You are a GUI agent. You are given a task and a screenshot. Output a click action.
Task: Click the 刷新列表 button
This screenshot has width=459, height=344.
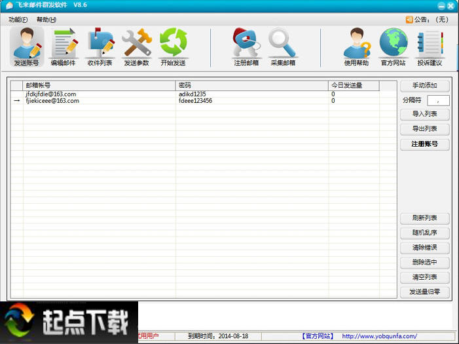coord(425,218)
